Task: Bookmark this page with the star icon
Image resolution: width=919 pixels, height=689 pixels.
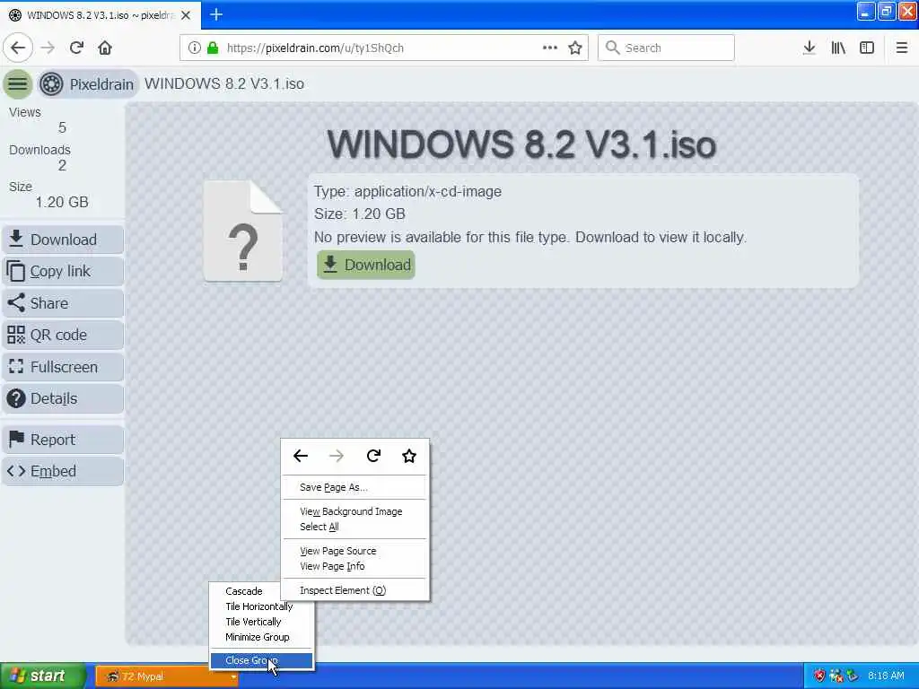Action: [575, 48]
